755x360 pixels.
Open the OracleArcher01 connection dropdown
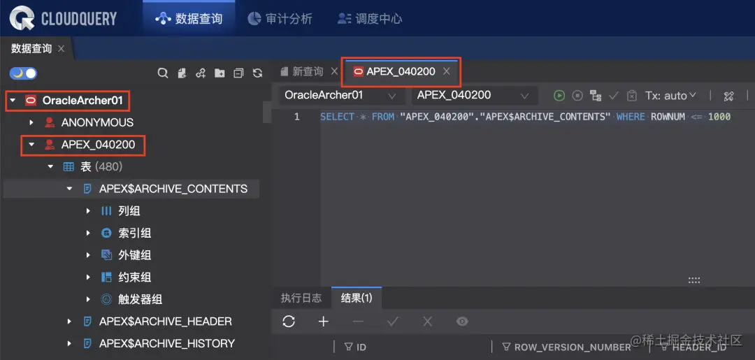tap(341, 95)
